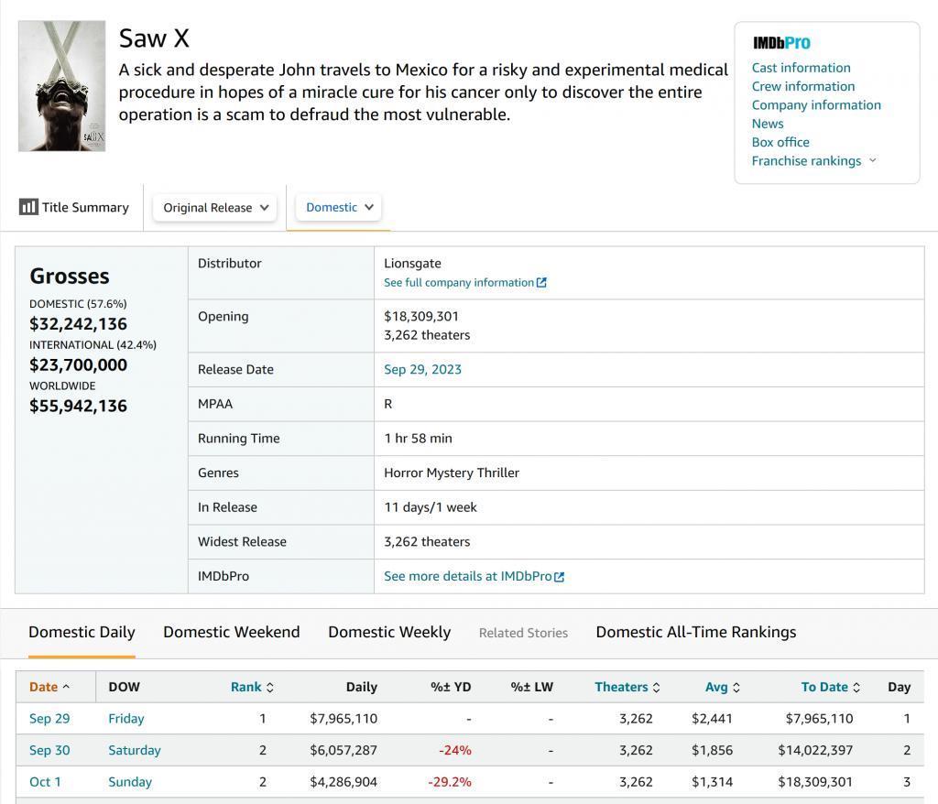Switch to Domestic Weekend tab

pyautogui.click(x=231, y=632)
